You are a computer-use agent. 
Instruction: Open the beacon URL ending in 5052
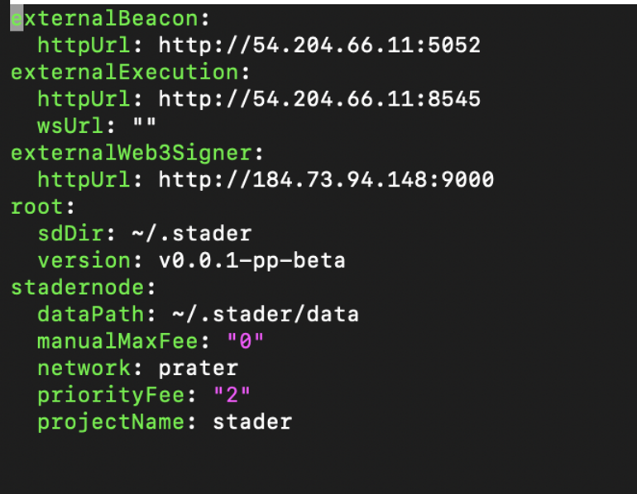(319, 45)
